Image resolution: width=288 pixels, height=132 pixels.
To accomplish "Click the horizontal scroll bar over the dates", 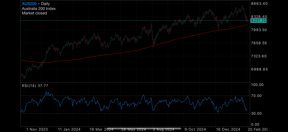I will 144,129.
